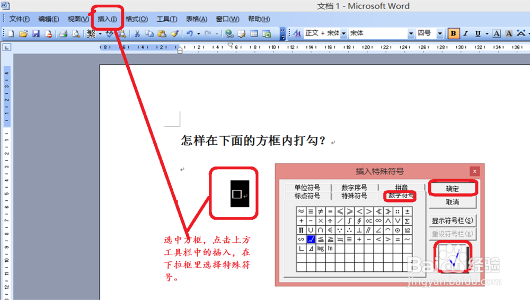Print the document with the printer icon

tap(63, 33)
